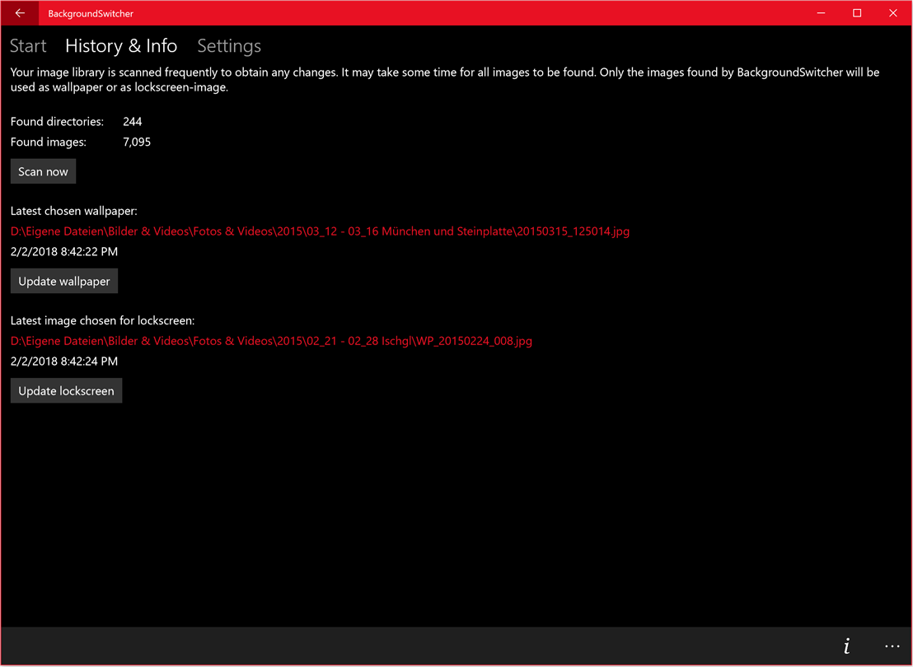
Task: Click the 'Latest chosen wallpaper:' label
Action: (x=74, y=212)
